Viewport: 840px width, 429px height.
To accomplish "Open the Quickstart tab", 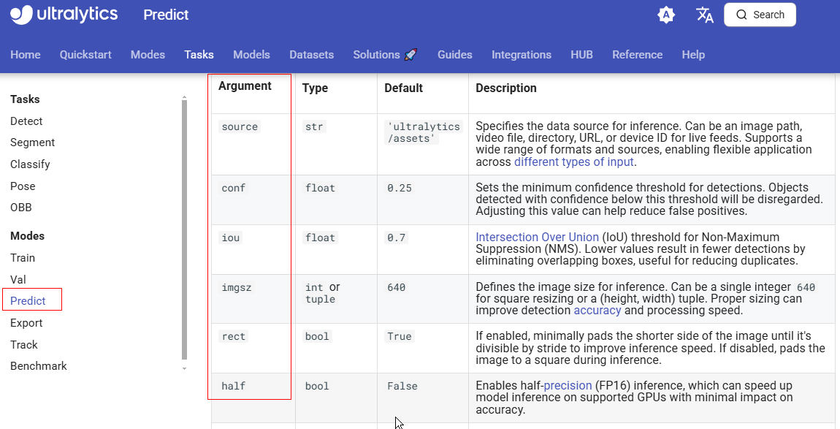I will coord(85,55).
